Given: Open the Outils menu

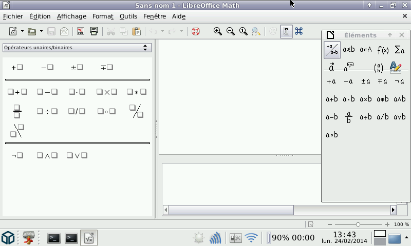Looking at the screenshot, I should click(x=128, y=16).
